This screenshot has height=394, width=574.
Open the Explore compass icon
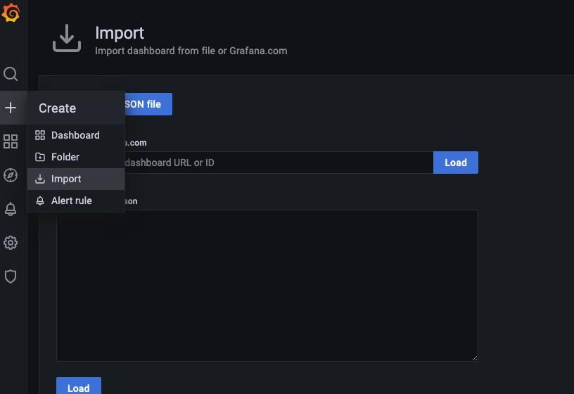(11, 175)
